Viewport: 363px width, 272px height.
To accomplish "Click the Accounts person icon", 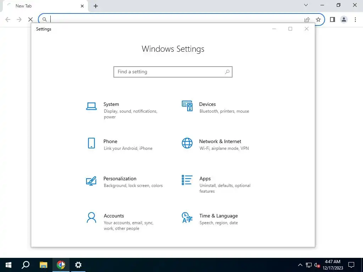I will 91,218.
